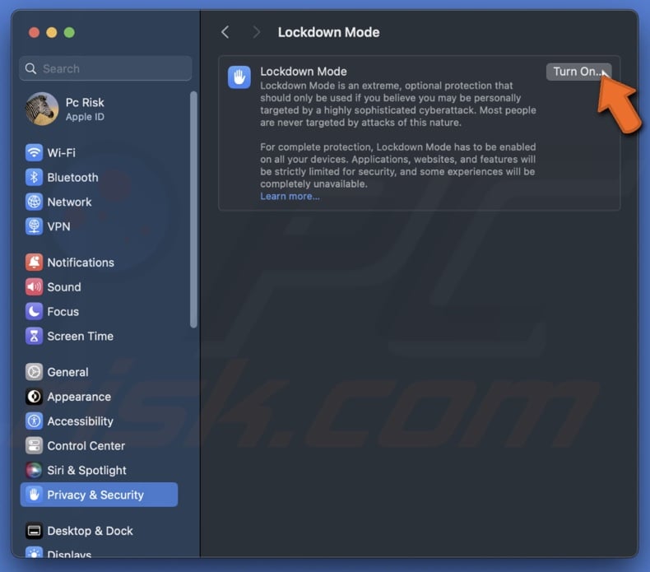Open the Siri & Spotlight icon

[x=34, y=470]
